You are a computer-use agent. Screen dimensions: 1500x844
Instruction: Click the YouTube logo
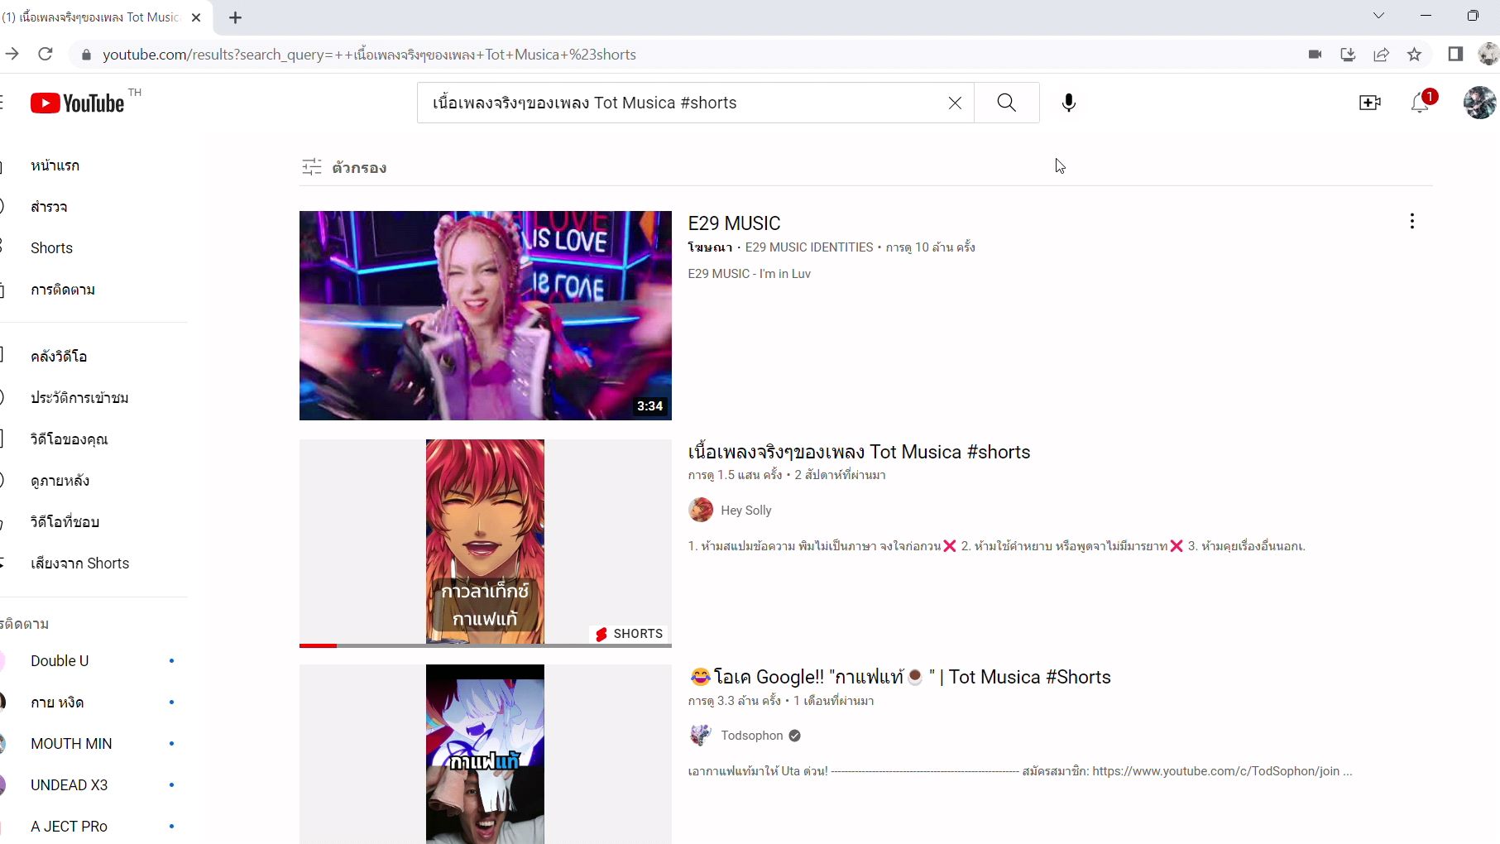pyautogui.click(x=77, y=103)
